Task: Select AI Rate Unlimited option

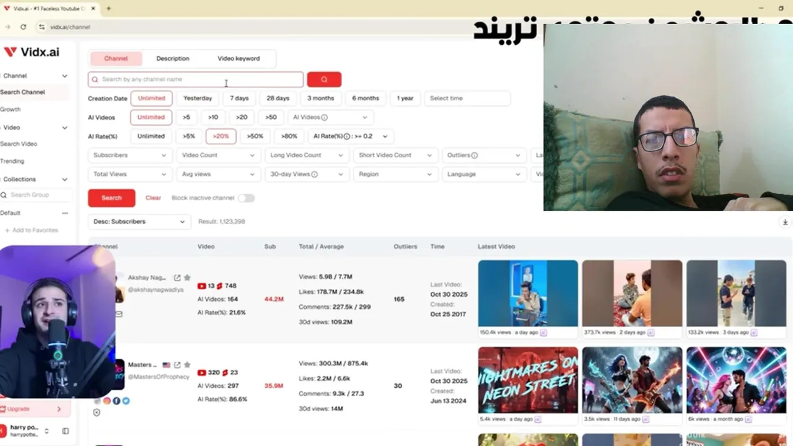Action: 151,136
